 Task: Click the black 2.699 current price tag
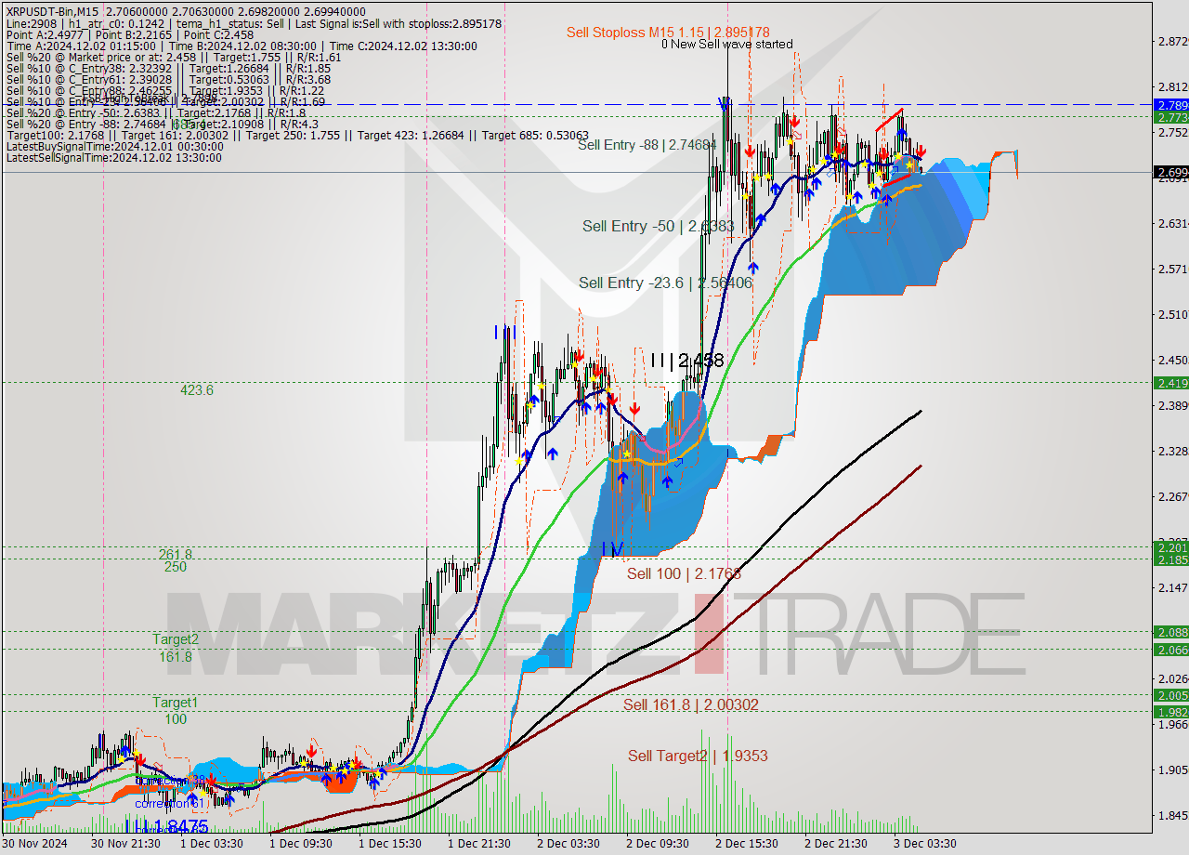click(1170, 172)
